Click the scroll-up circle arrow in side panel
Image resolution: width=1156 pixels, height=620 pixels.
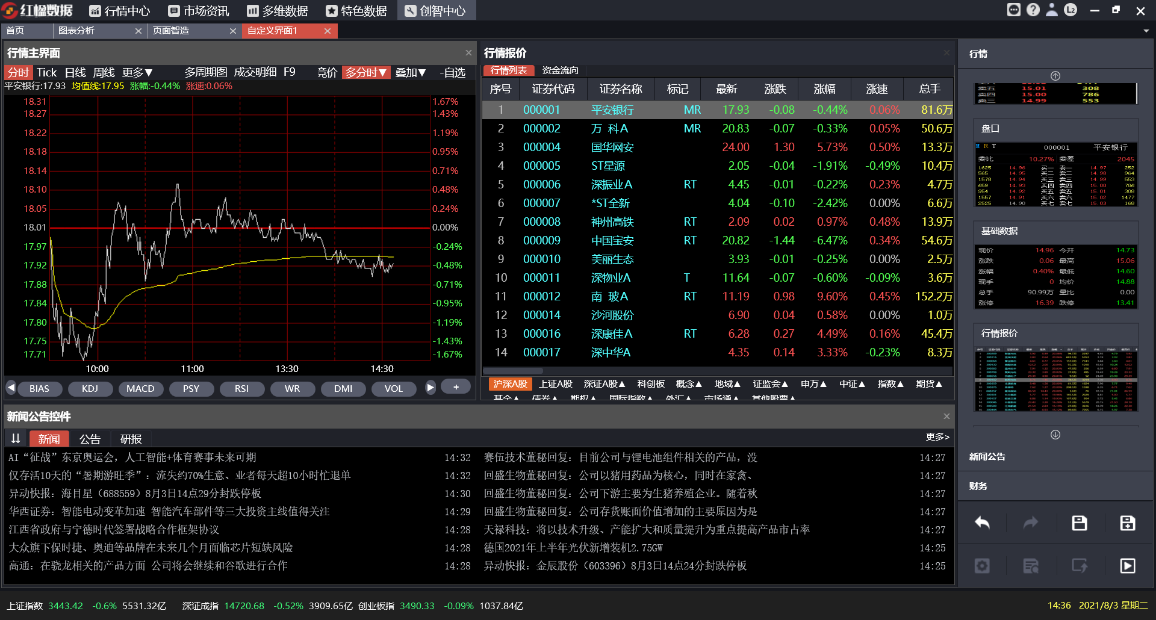tap(1055, 76)
